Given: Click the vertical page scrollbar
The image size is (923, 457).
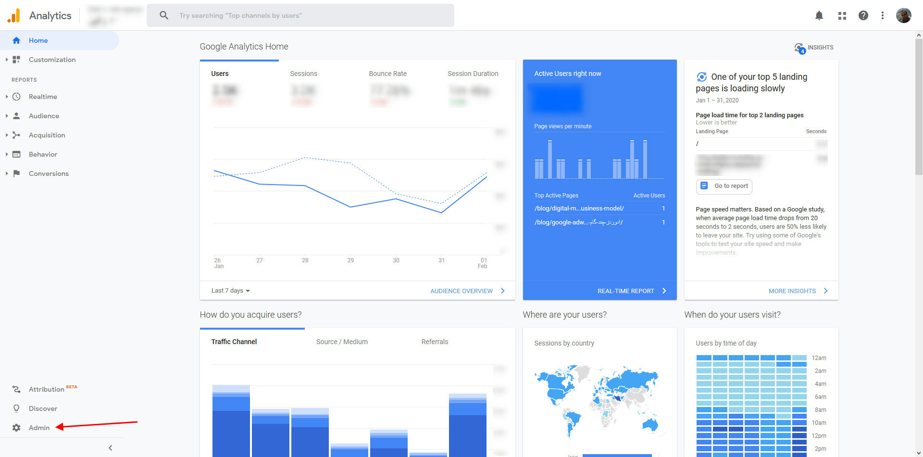Looking at the screenshot, I should point(919,107).
